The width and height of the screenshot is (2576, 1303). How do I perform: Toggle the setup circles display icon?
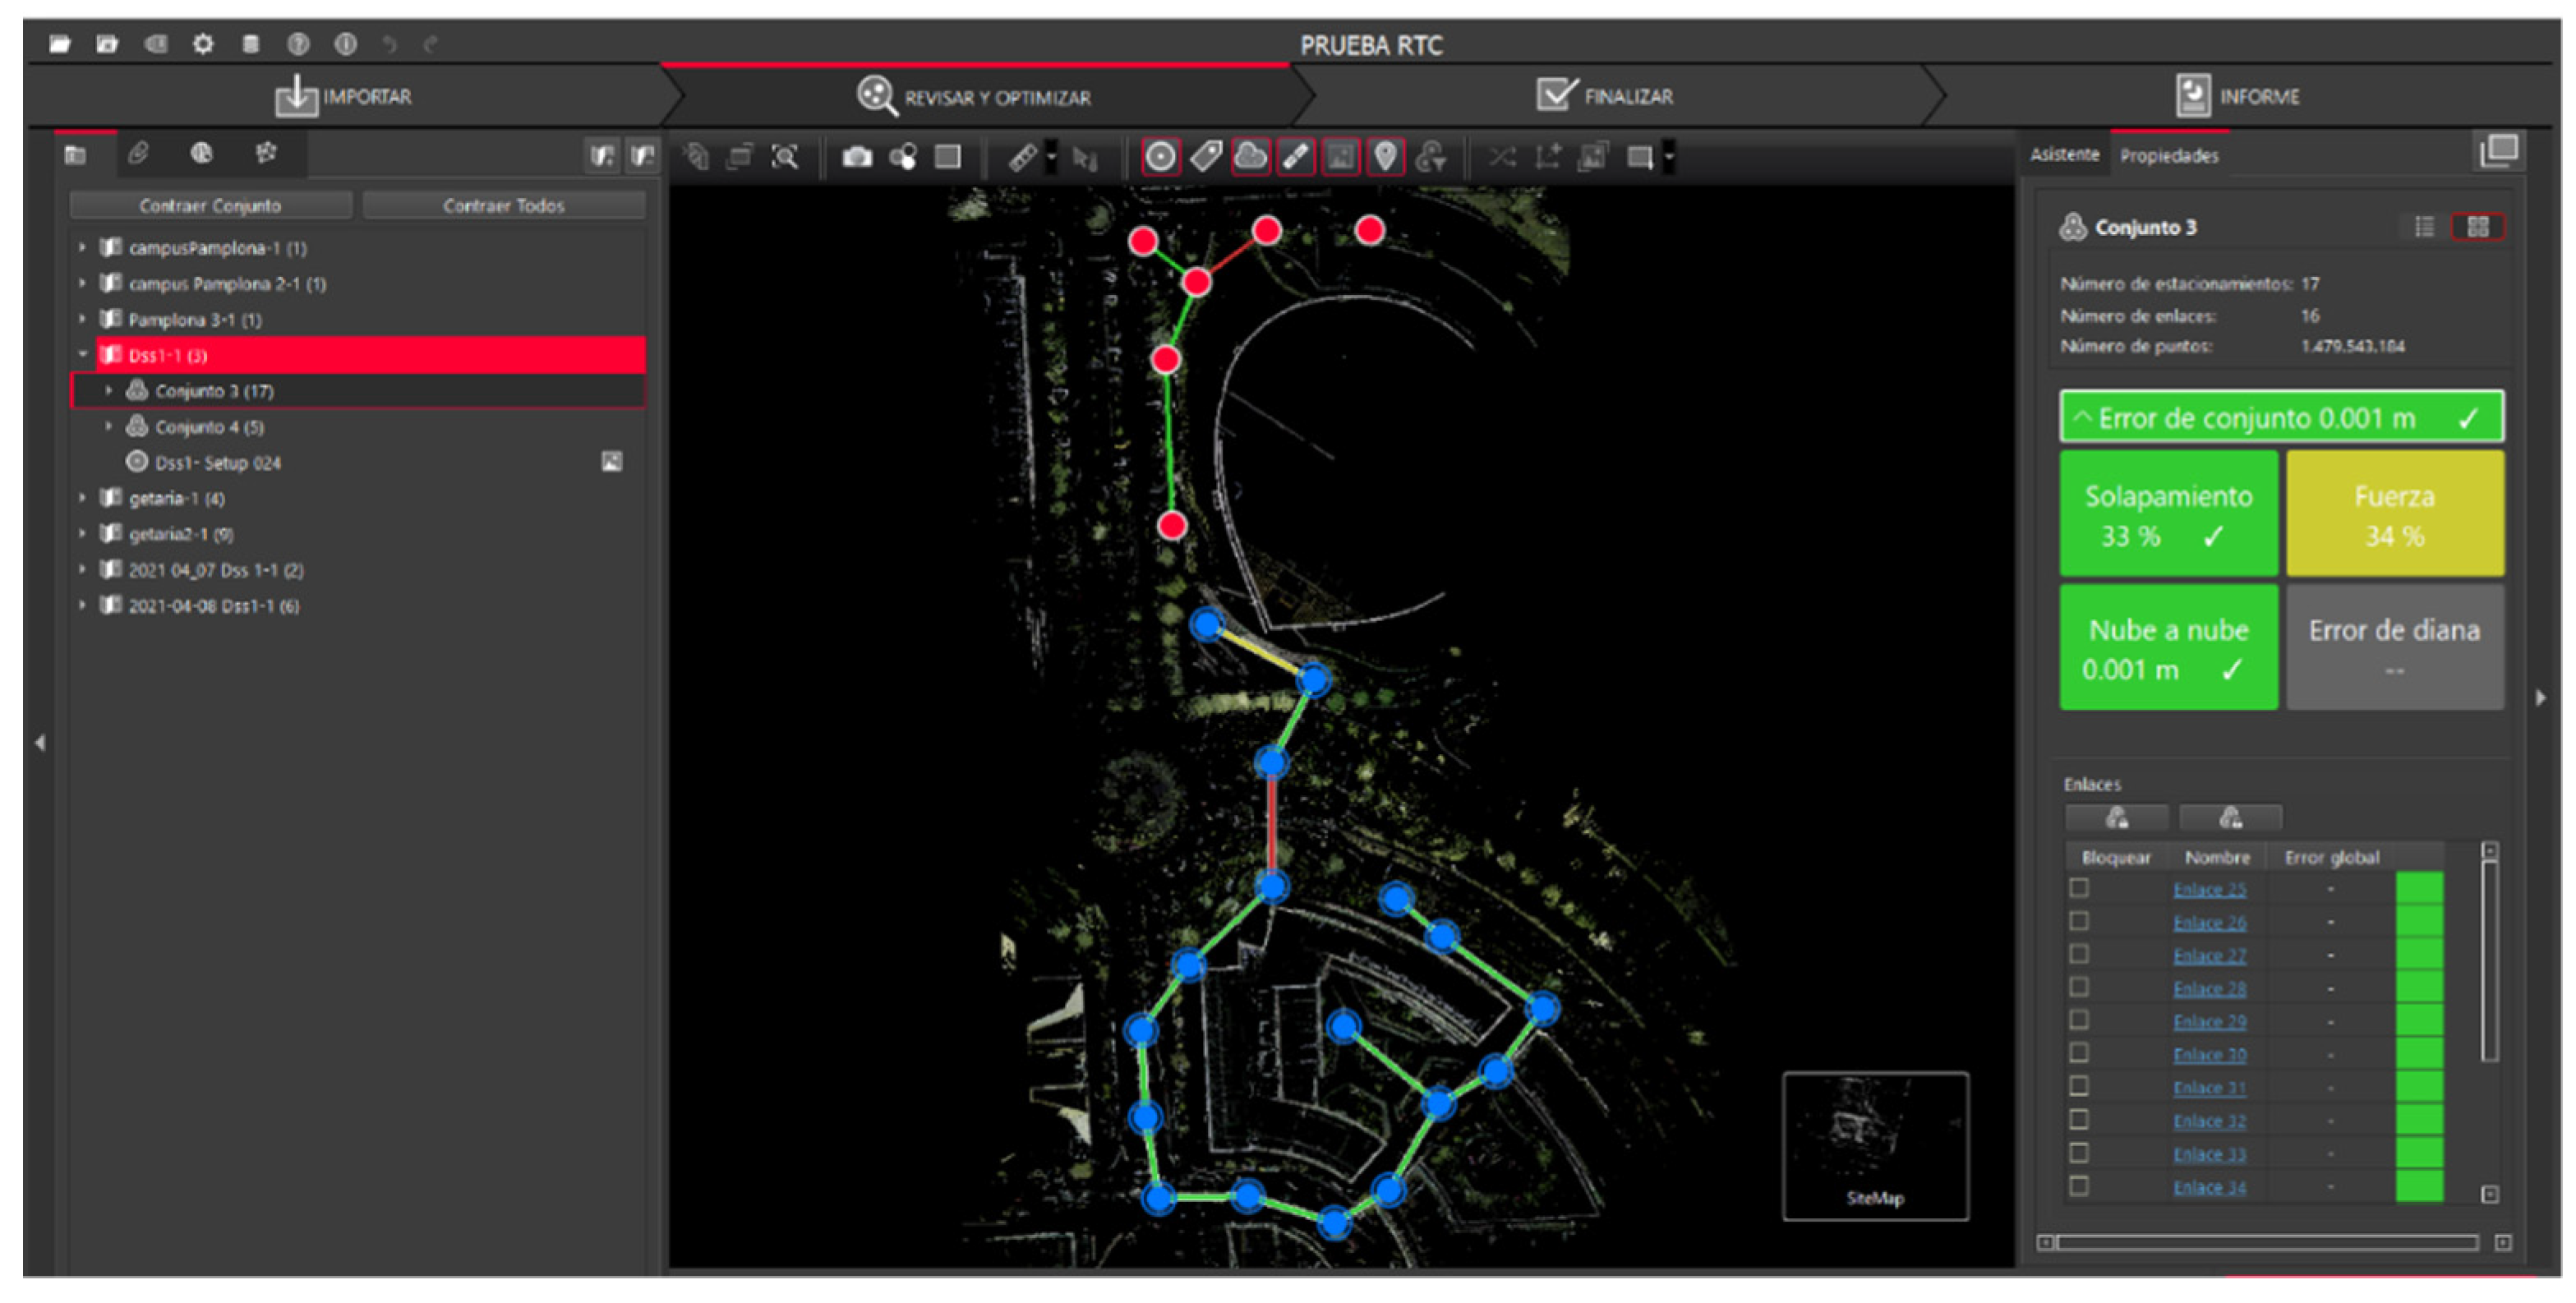tap(1160, 157)
